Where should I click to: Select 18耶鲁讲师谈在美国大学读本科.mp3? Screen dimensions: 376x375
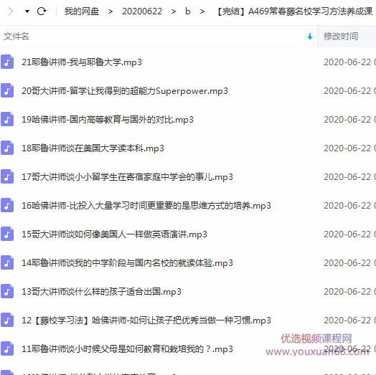pos(93,148)
